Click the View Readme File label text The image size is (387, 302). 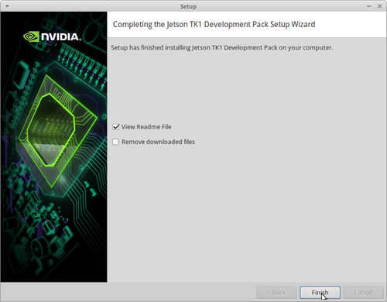[x=146, y=127]
